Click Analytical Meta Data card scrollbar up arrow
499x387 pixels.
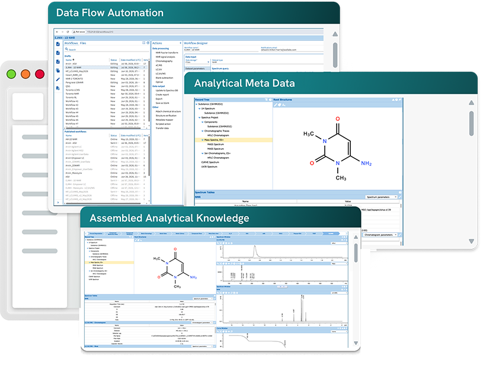471,103
